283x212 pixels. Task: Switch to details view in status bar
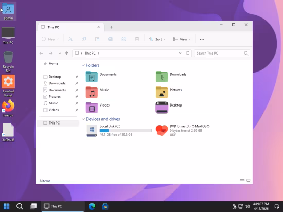point(242,181)
